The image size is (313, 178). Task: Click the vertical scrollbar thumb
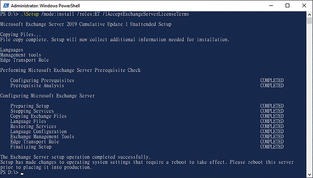click(310, 21)
